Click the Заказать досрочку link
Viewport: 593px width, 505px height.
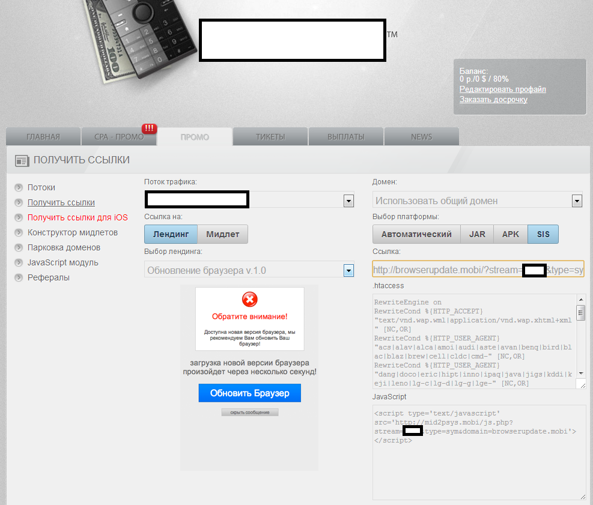point(493,100)
